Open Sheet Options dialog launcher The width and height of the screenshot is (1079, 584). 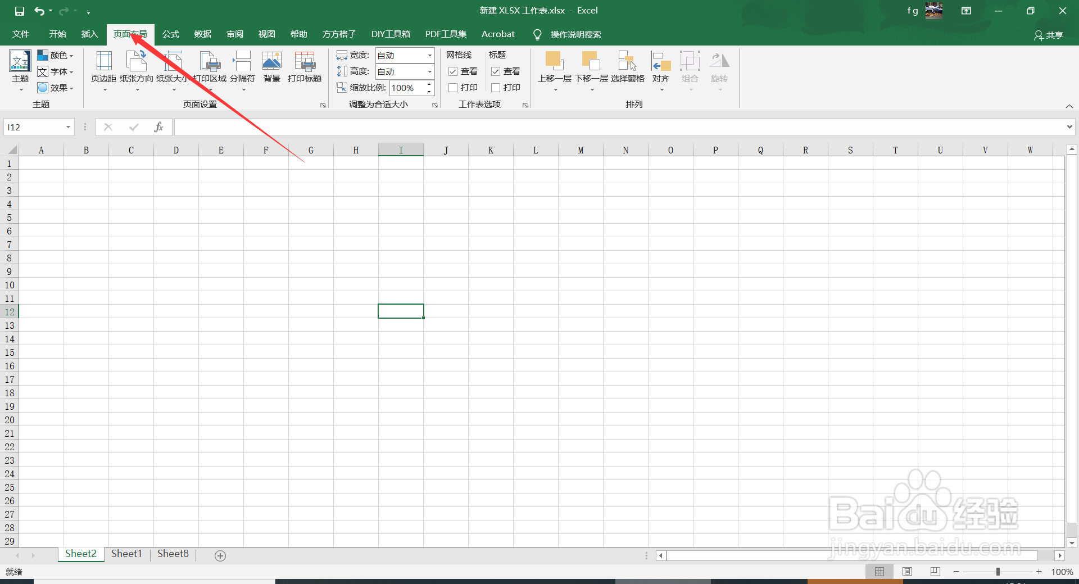[x=525, y=105]
